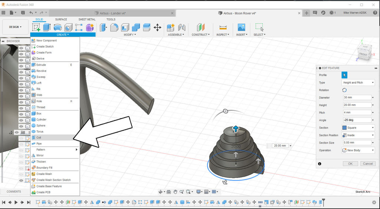380x209 pixels.
Task: Confirm the feature with the OK button
Action: pos(350,164)
